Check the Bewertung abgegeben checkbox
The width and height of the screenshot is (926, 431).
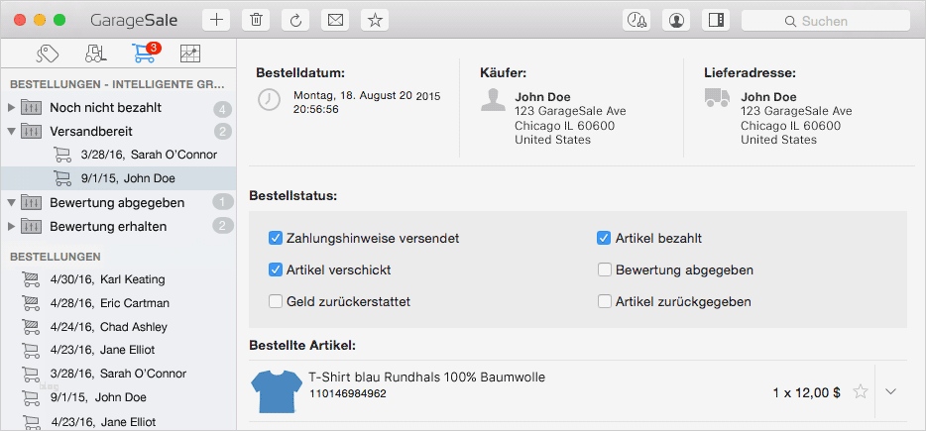604,269
